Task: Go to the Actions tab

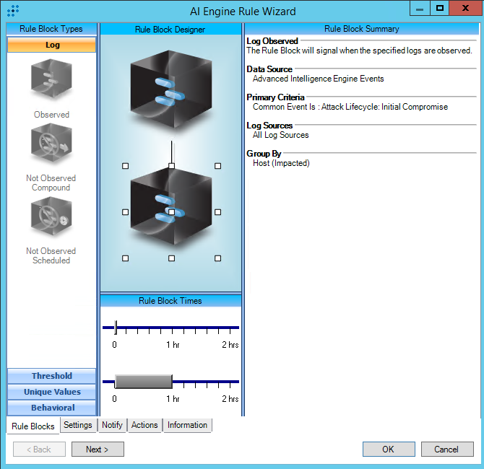Action: coord(144,425)
